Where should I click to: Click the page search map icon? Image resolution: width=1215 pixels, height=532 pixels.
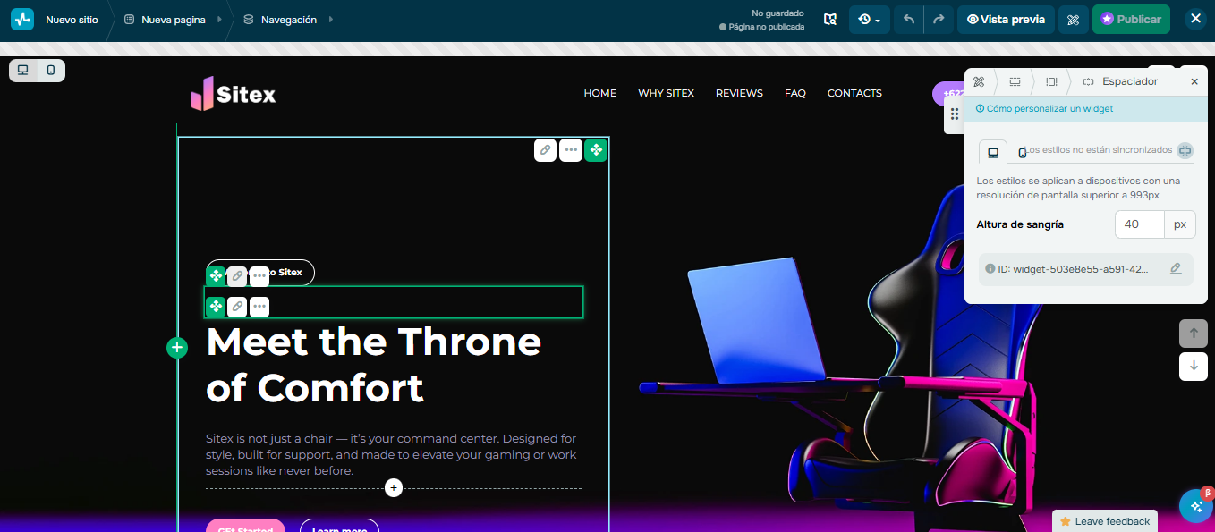pos(830,20)
